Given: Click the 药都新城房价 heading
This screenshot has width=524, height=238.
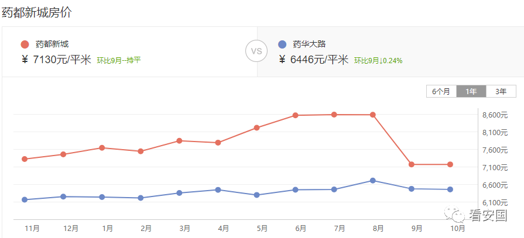Looking at the screenshot, I should tap(37, 13).
